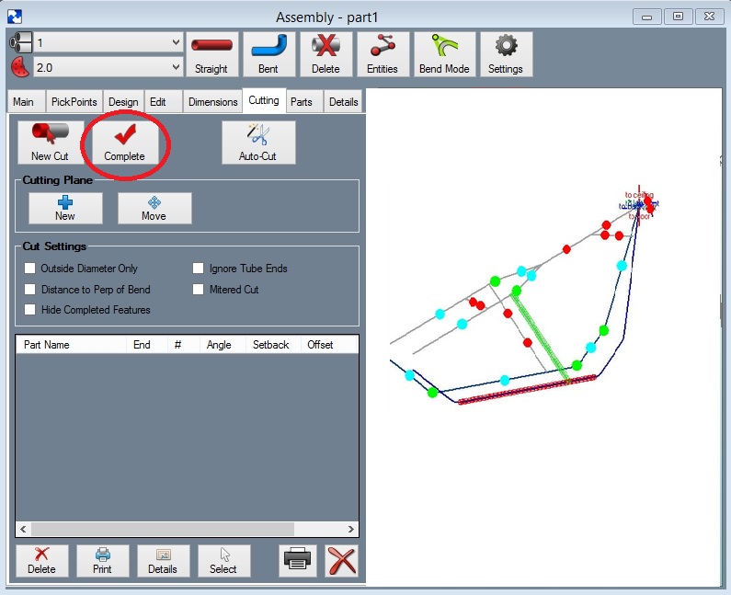Click the # column header

(x=183, y=345)
